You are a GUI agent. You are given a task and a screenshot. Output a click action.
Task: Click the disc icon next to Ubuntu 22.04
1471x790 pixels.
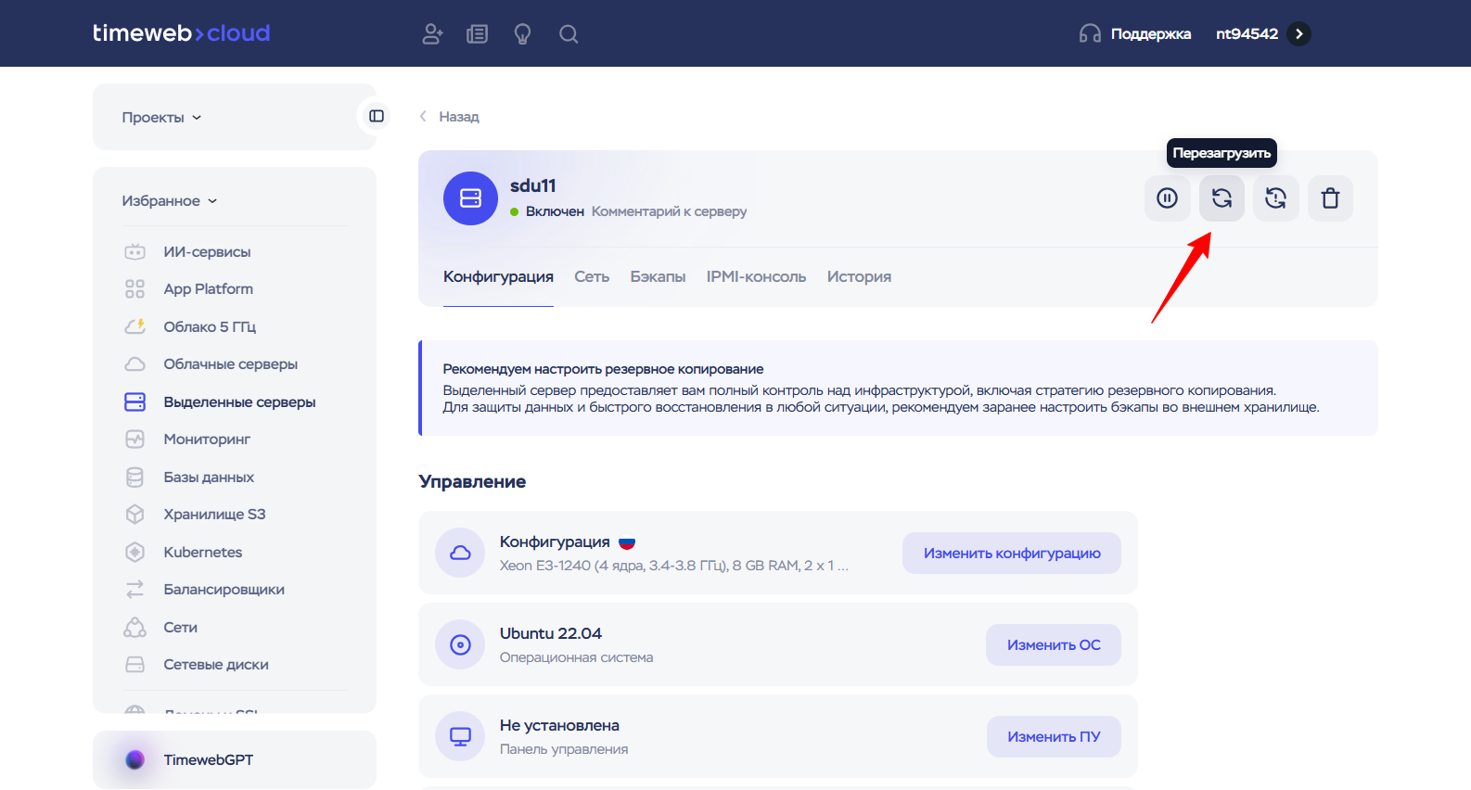pos(460,644)
